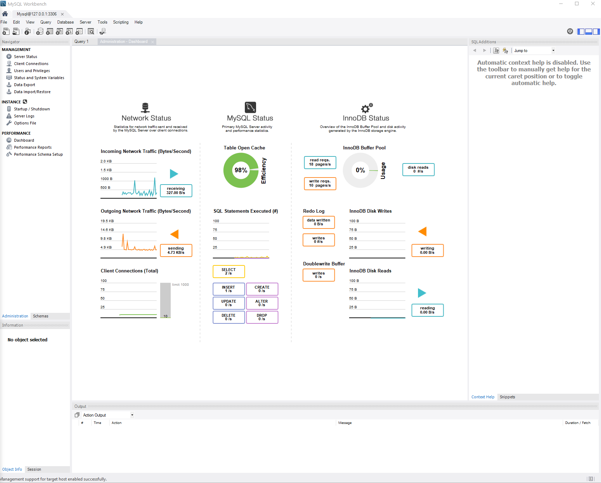This screenshot has height=483, width=601.
Task: Toggle the bottom output panel visibility
Action: point(589,32)
